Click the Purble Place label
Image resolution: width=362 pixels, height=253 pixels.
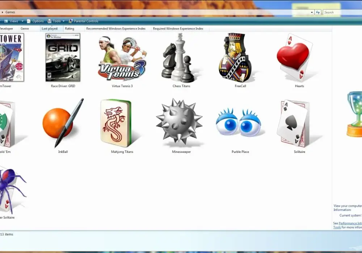240,151
